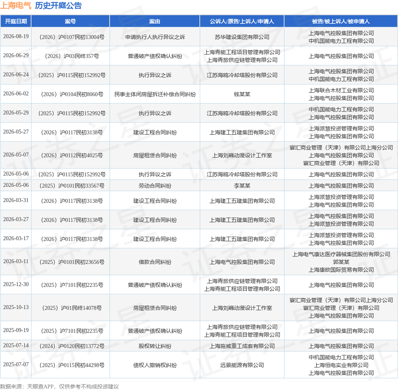The width and height of the screenshot is (398, 390).
Task: Click case (2026)沪03民终357号
Action: point(72,56)
